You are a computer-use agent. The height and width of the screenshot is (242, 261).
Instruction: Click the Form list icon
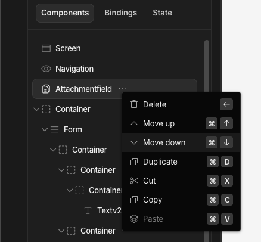tap(54, 129)
